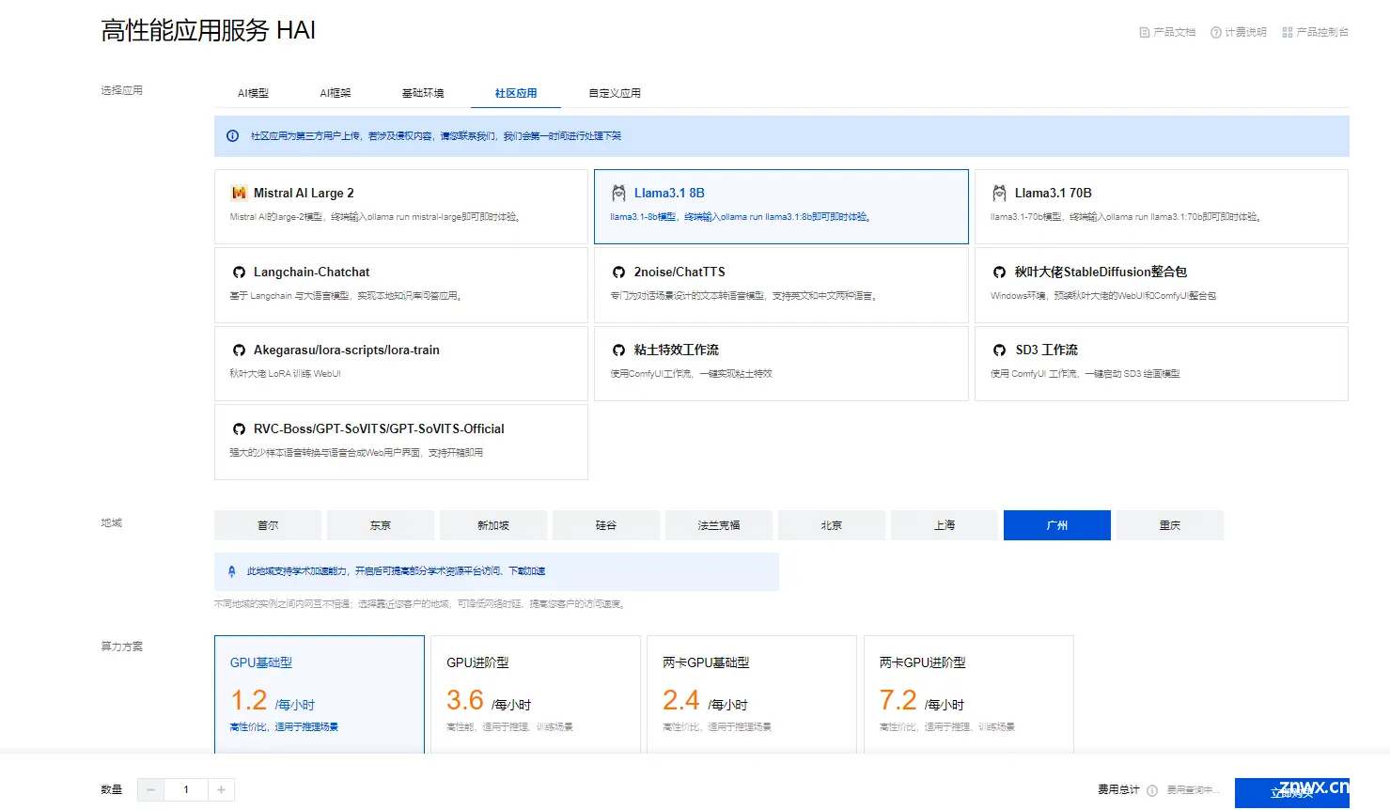The width and height of the screenshot is (1390, 810).
Task: Click the GitHub icon beside Akegarasu/lora-scripts
Action: [239, 350]
